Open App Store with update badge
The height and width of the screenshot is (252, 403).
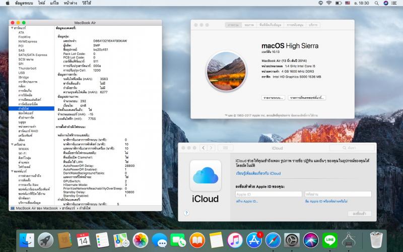coord(254,240)
